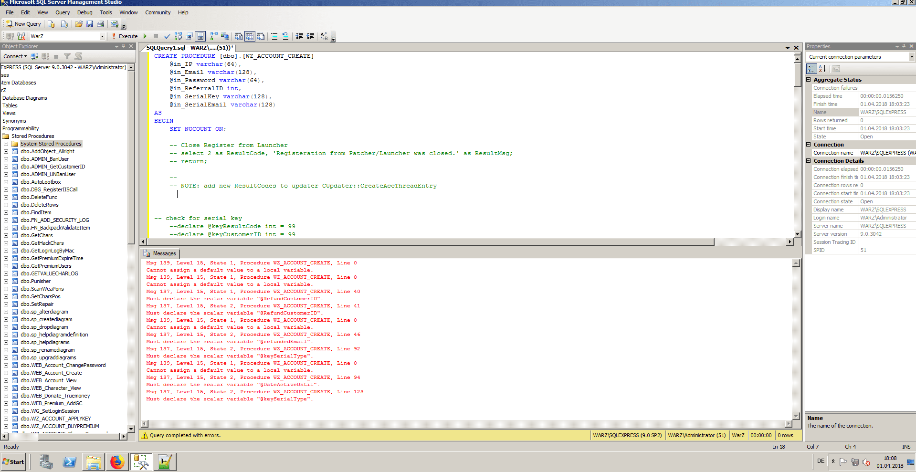The height and width of the screenshot is (472, 916).
Task: Select Results to File output mode
Action: [261, 36]
